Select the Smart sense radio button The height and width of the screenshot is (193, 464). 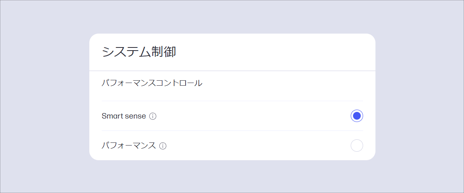click(x=357, y=116)
